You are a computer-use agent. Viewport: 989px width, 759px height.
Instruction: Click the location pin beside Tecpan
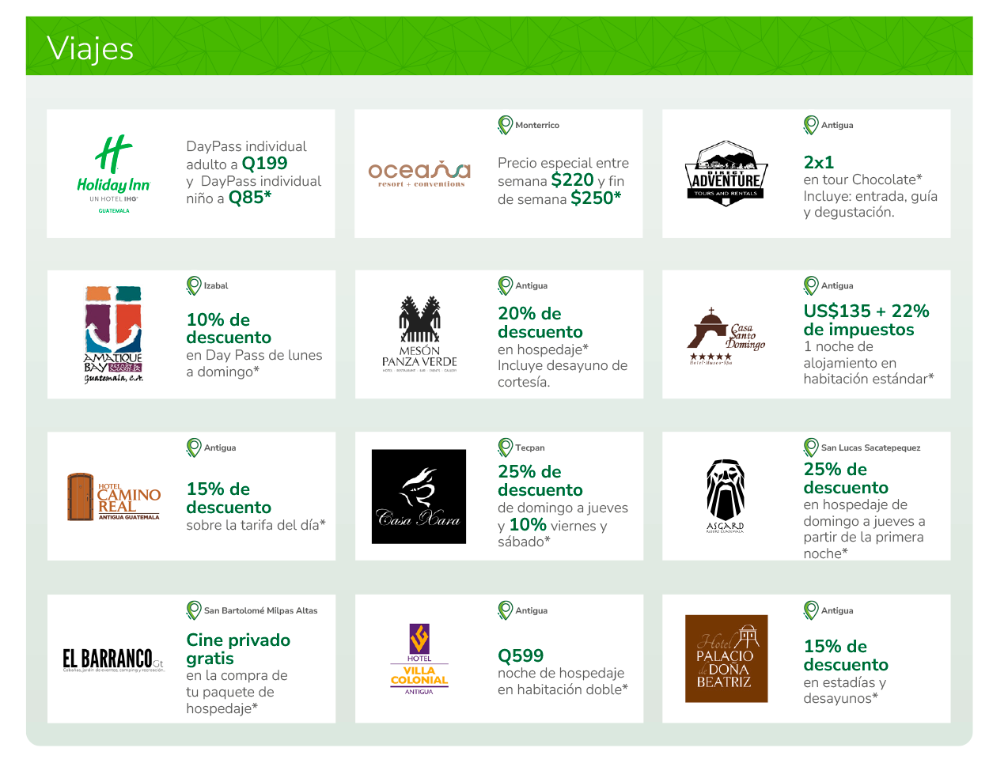[x=505, y=447]
